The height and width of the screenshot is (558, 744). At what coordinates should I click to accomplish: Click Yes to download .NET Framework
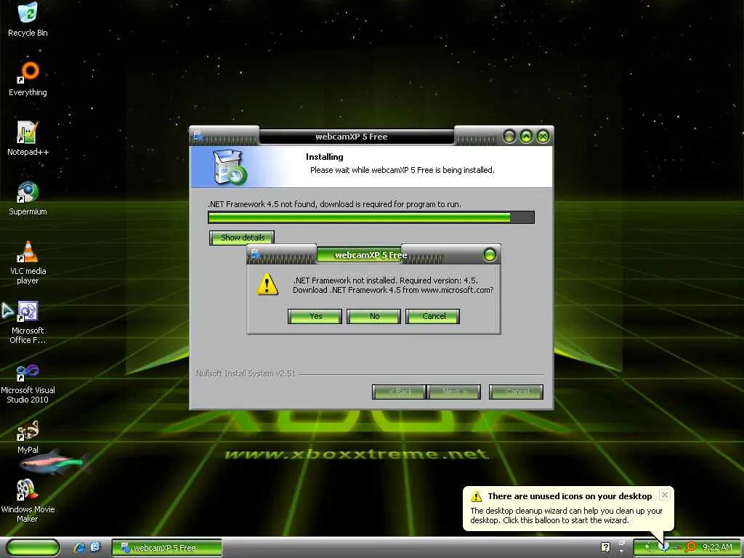tap(315, 316)
